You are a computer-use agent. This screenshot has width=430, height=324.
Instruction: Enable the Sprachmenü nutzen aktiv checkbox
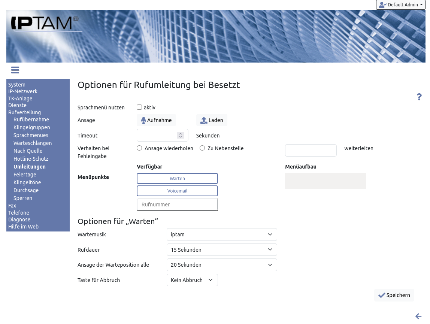(x=139, y=108)
